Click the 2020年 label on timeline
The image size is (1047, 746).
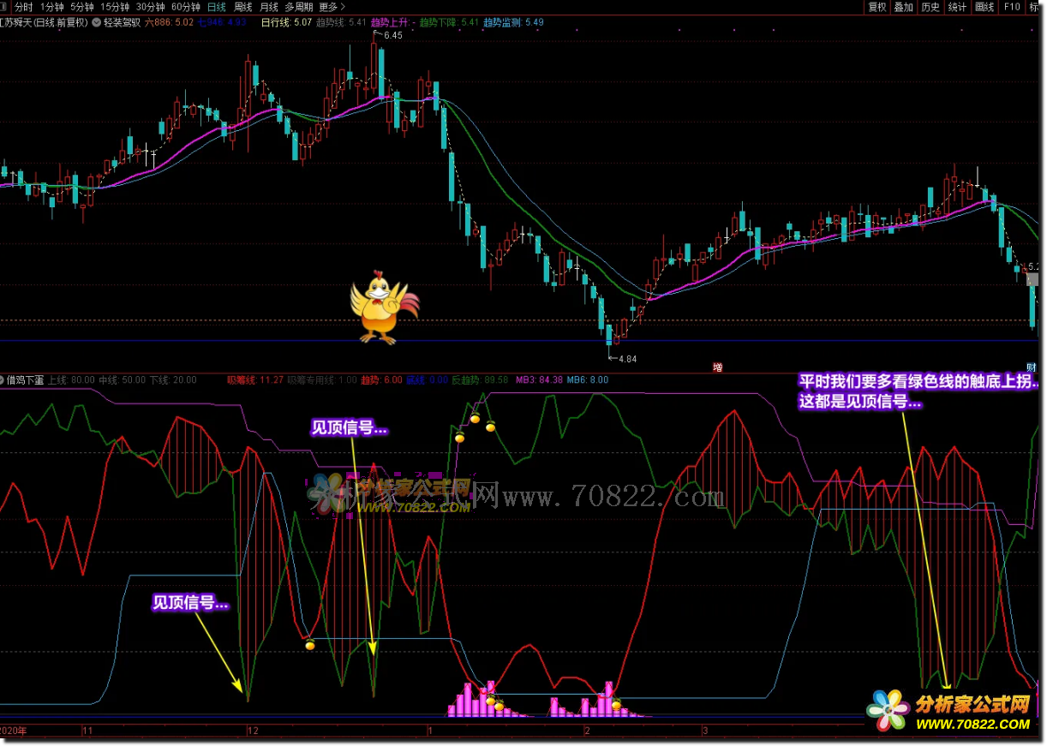[x=15, y=731]
